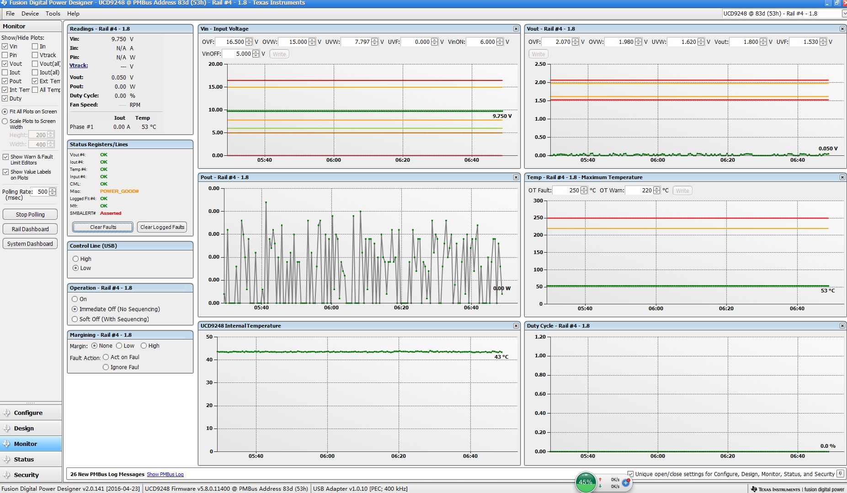The image size is (847, 493).
Task: Close the Vin Input Voltage plot panel
Action: pyautogui.click(x=516, y=29)
